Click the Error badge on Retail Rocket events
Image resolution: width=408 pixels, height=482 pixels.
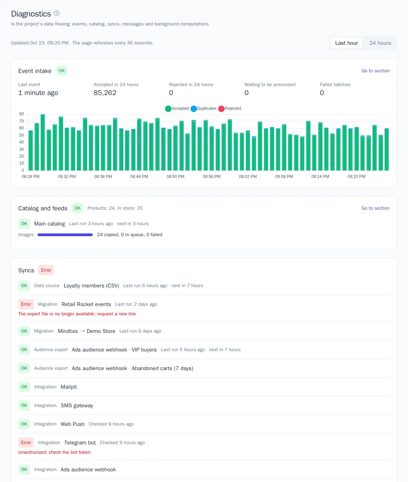tap(26, 304)
